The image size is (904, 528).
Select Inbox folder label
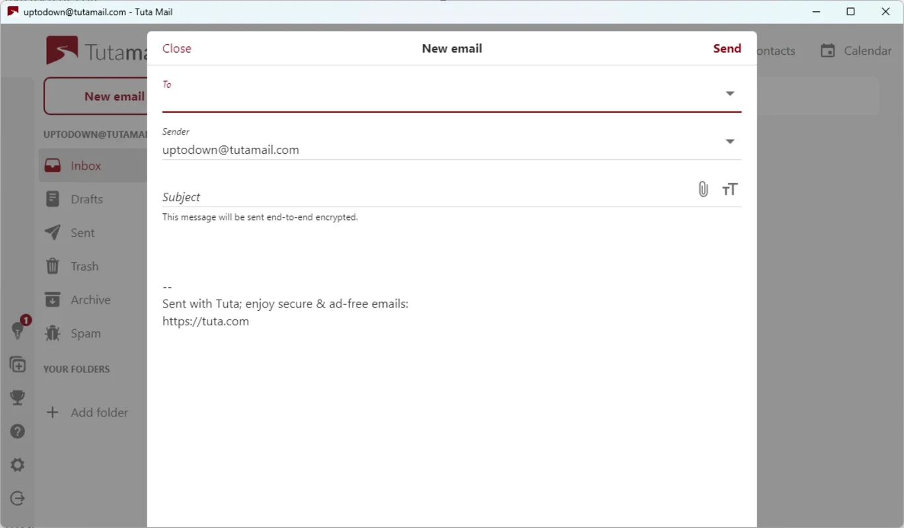(86, 166)
